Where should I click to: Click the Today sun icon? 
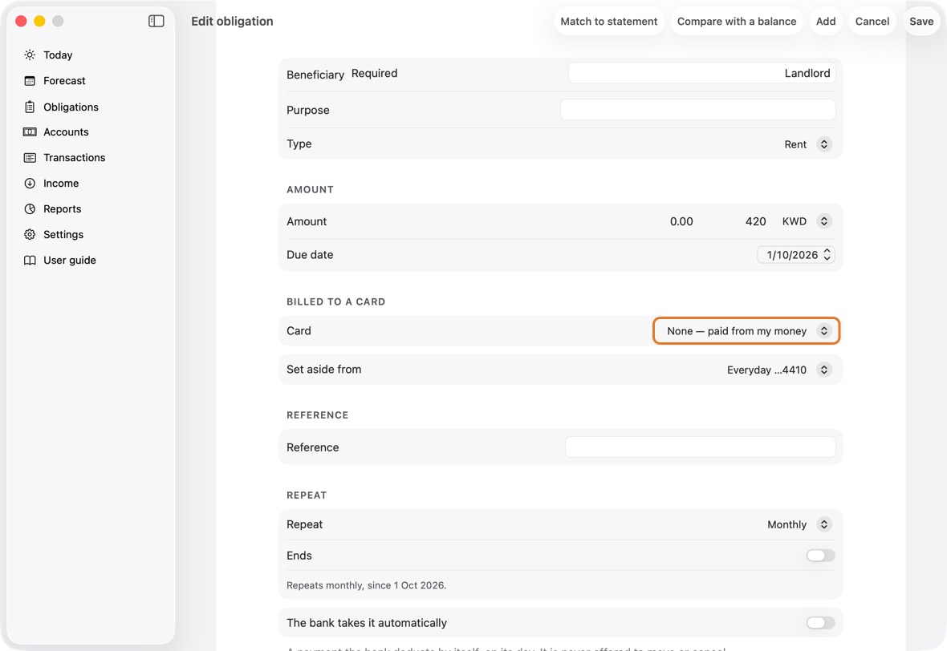[30, 55]
